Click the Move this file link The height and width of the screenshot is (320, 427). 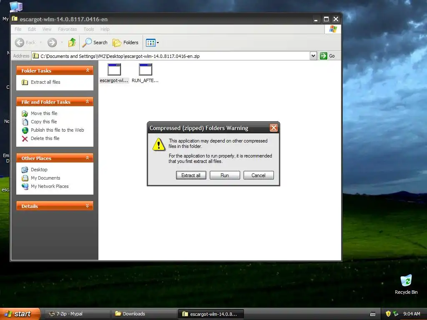click(44, 113)
